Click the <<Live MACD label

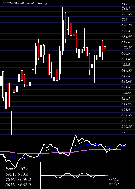(114, 182)
